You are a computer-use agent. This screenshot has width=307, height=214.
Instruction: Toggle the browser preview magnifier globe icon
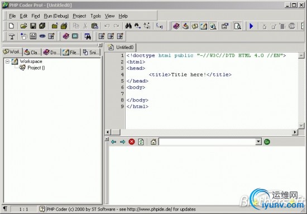pyautogui.click(x=213, y=26)
